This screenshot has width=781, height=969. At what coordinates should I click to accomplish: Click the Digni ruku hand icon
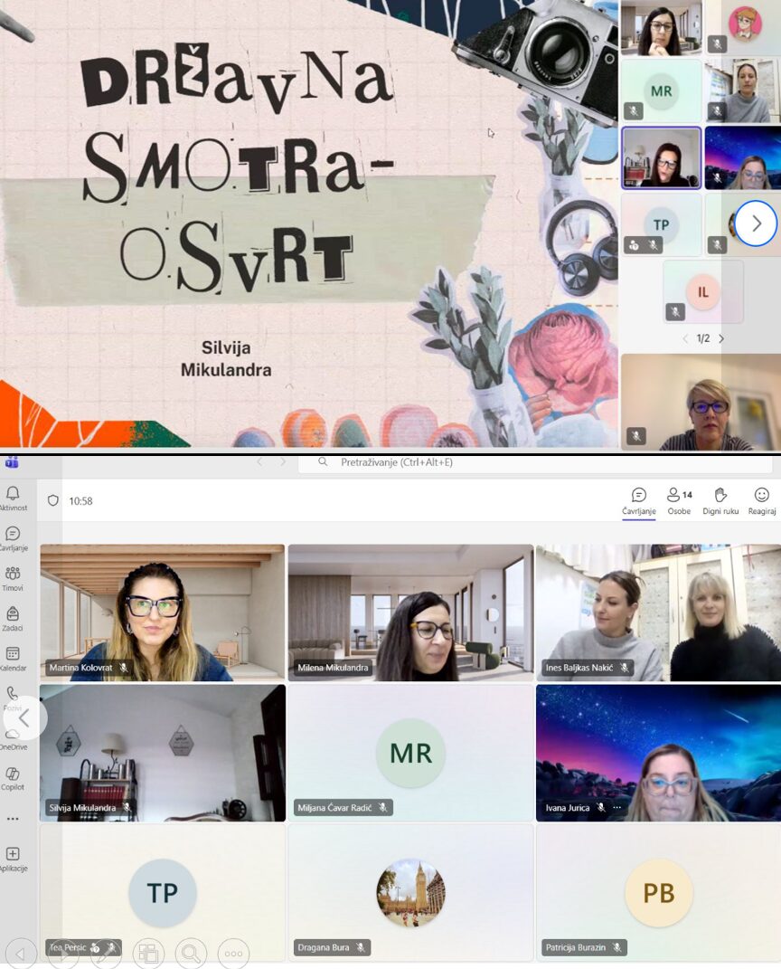click(x=720, y=499)
